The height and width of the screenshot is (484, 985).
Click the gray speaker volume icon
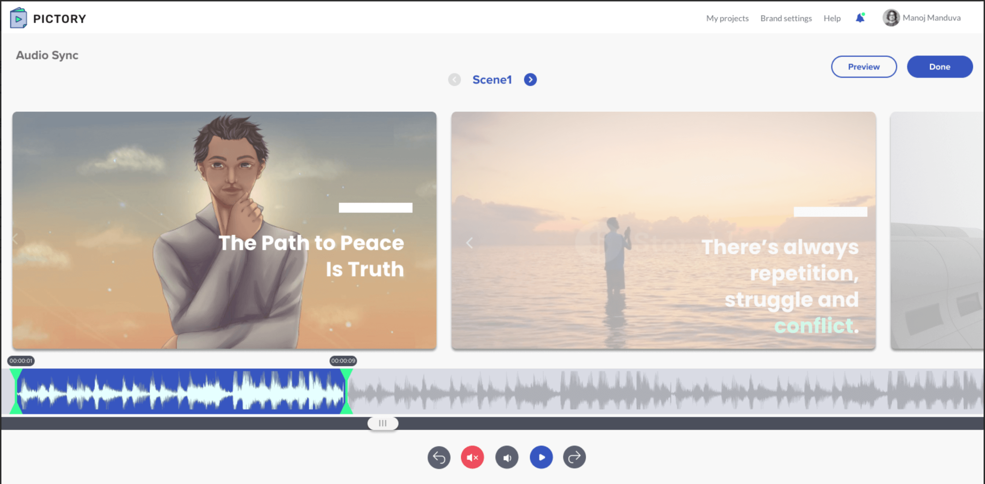[x=507, y=457]
